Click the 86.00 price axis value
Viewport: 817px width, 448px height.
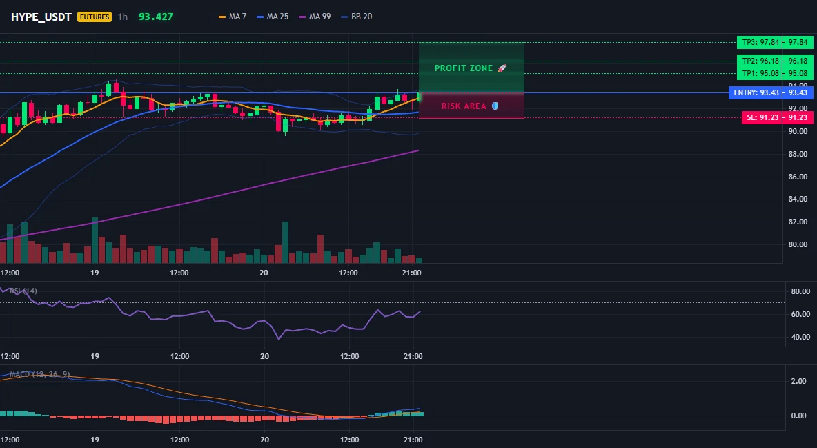[797, 177]
